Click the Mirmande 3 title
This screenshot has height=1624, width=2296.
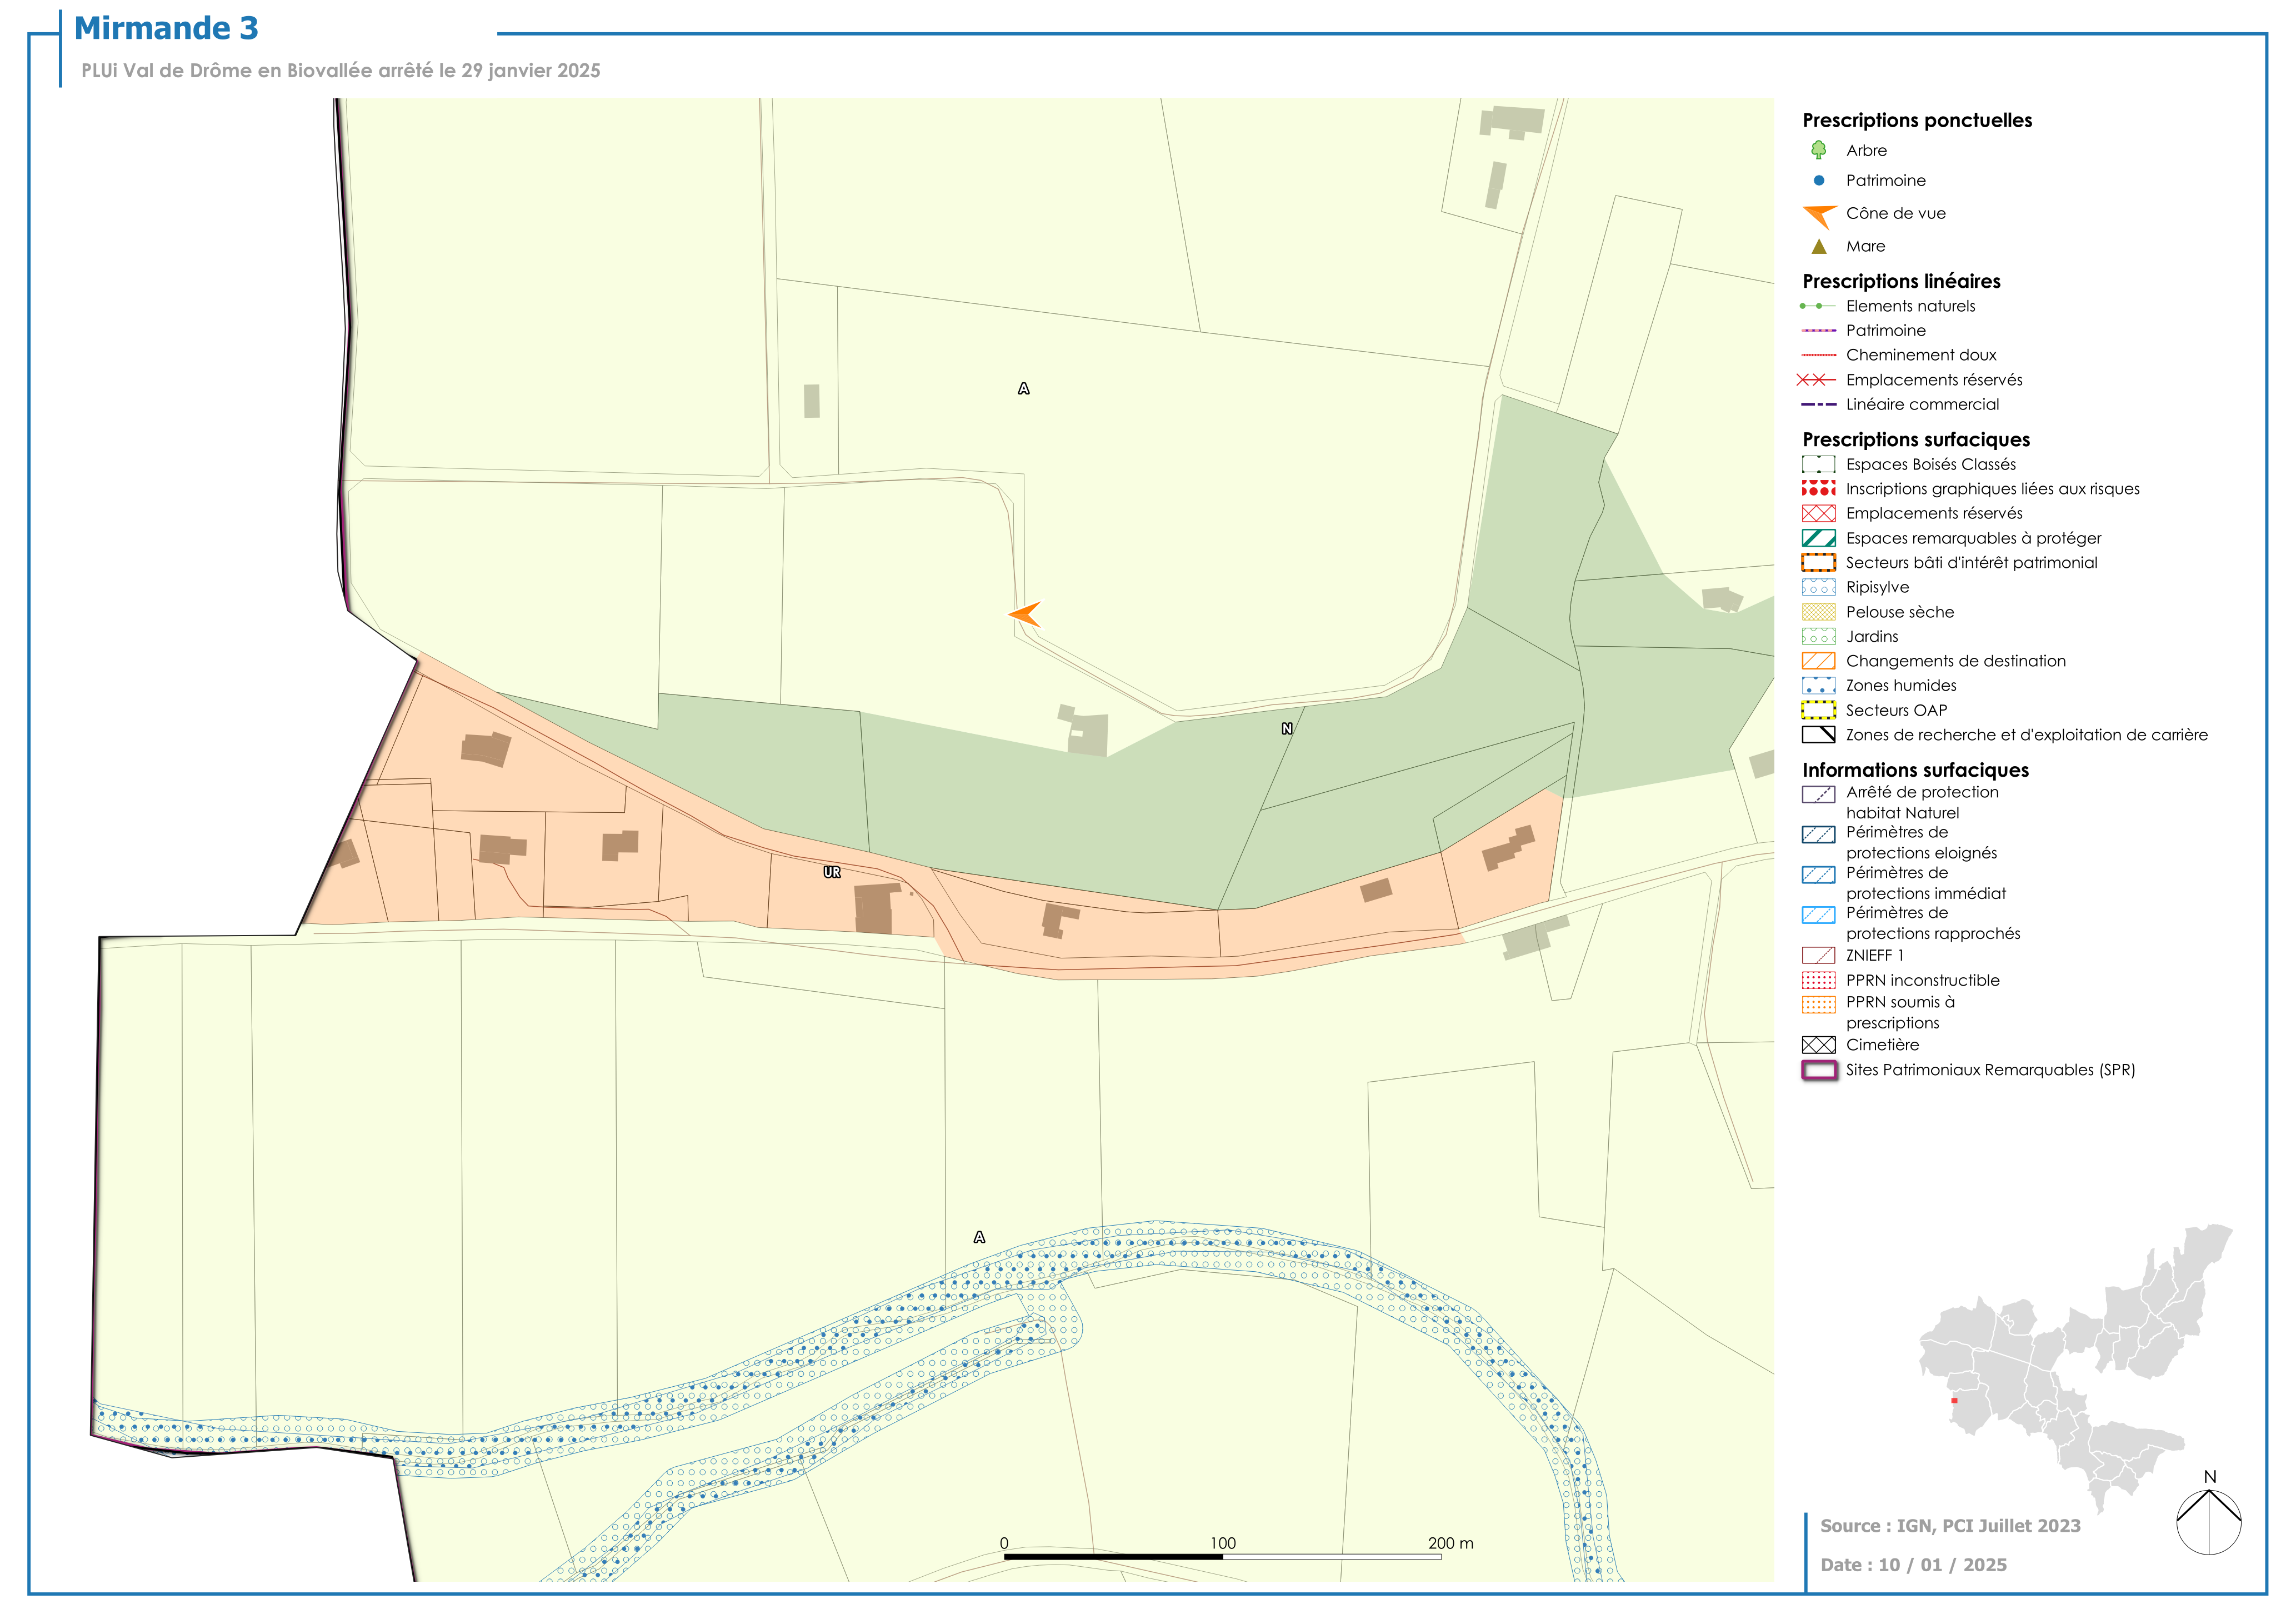pyautogui.click(x=166, y=29)
